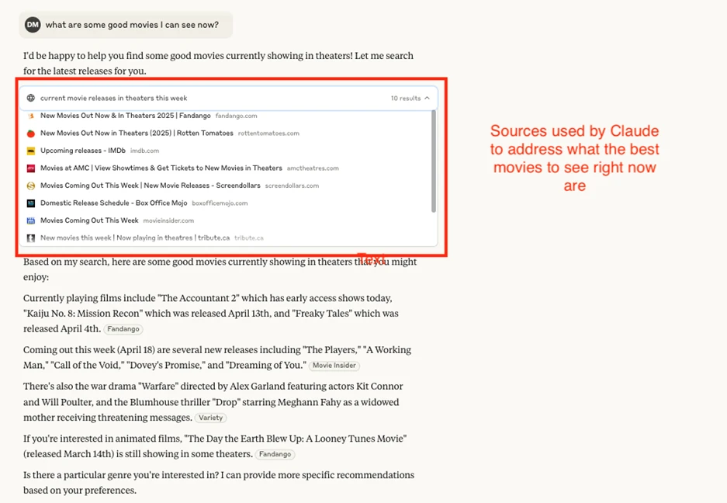Click the screendollars.com domain text
The width and height of the screenshot is (727, 503).
pos(292,186)
